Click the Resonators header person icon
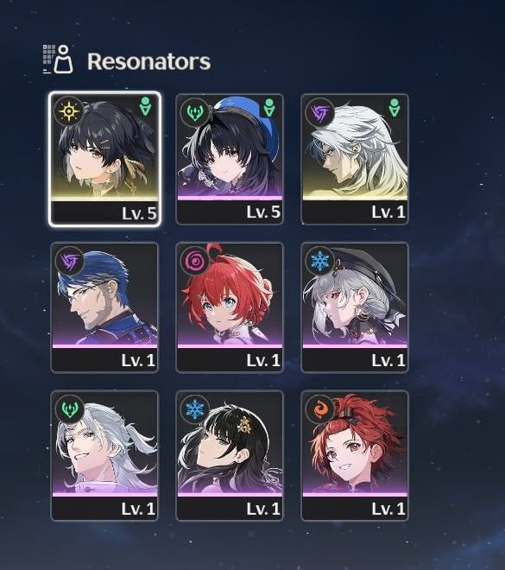 pos(58,60)
